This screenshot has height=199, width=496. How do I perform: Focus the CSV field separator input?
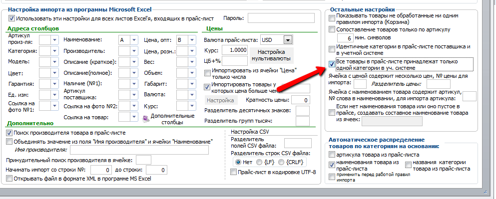coord(298,143)
